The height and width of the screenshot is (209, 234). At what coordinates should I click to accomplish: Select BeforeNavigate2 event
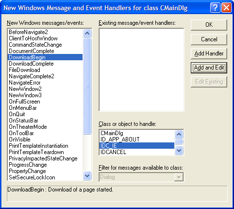click(28, 32)
